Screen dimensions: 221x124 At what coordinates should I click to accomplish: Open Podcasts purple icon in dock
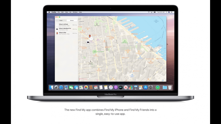[116, 88]
